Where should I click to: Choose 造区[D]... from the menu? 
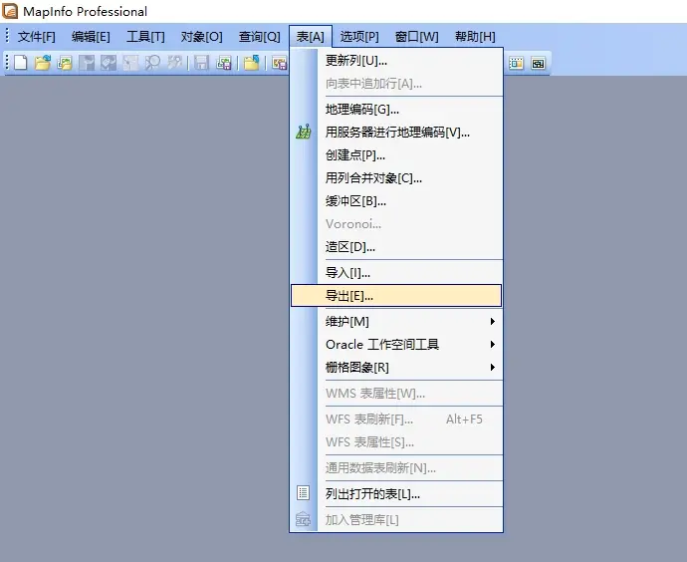(x=396, y=247)
